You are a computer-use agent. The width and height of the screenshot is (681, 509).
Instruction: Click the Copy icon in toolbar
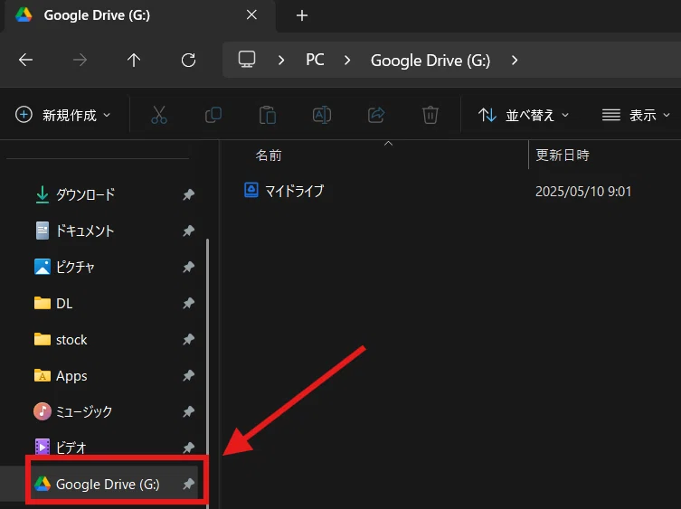213,115
